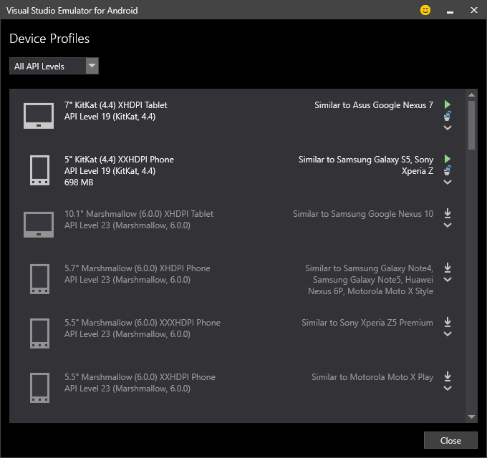Expand details for 5" KitKat Phone
This screenshot has height=458, width=487.
coord(448,182)
